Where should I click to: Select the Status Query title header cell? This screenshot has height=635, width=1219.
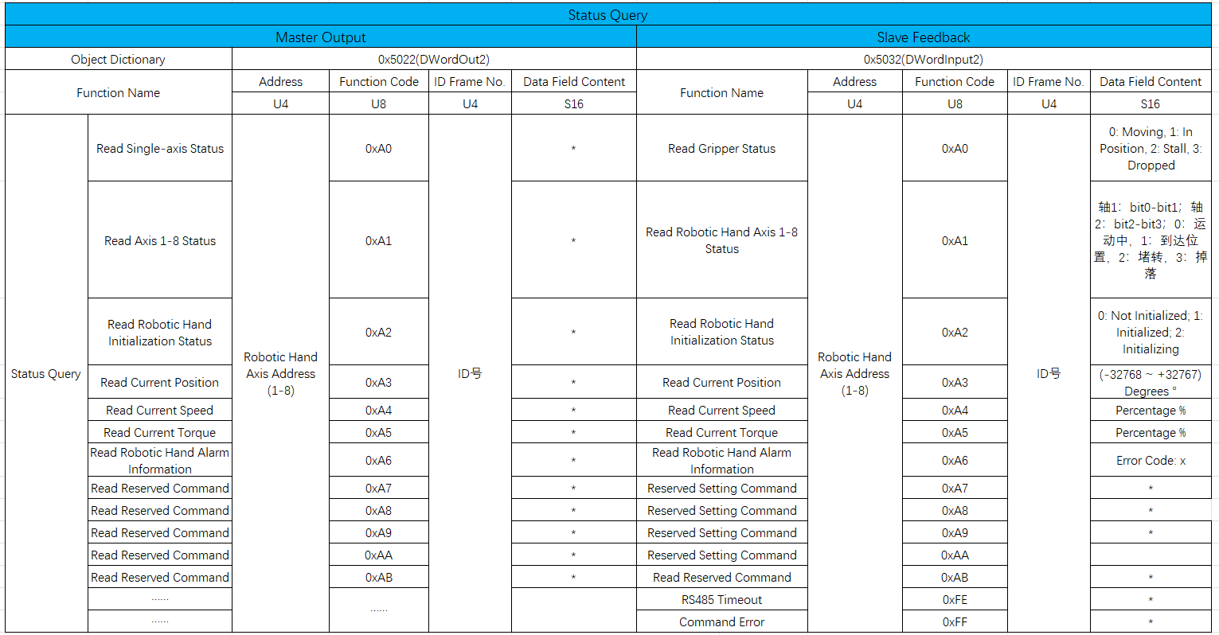tap(608, 14)
